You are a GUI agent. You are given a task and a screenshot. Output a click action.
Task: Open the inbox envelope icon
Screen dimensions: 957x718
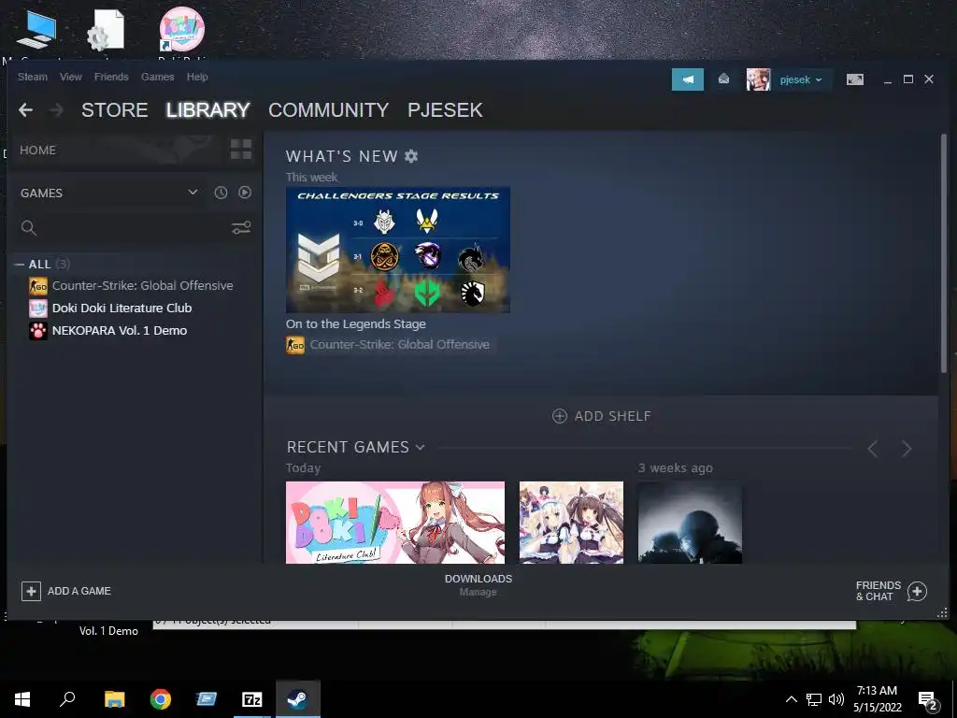(723, 79)
